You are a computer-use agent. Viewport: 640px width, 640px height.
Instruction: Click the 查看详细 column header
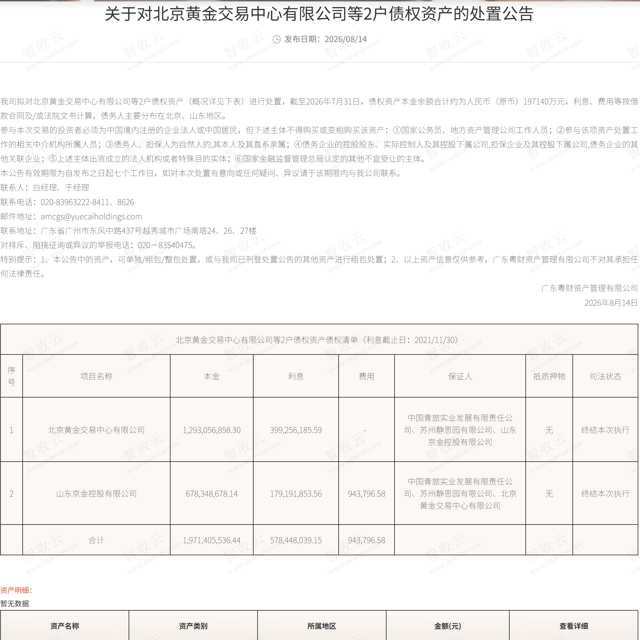pos(574,626)
